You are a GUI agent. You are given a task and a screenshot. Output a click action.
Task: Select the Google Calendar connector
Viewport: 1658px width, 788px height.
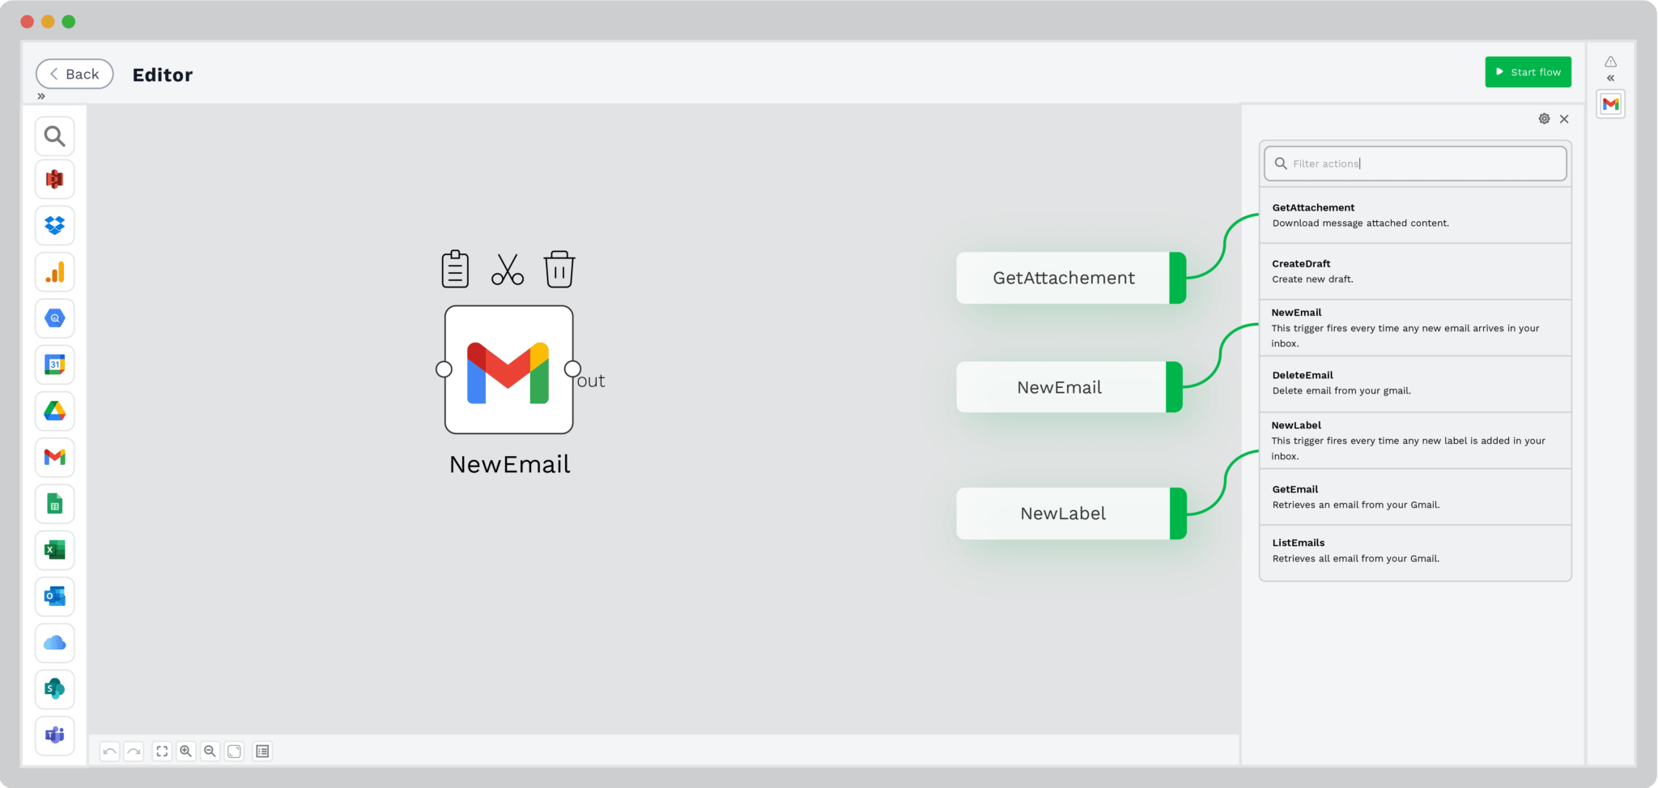[x=54, y=364]
